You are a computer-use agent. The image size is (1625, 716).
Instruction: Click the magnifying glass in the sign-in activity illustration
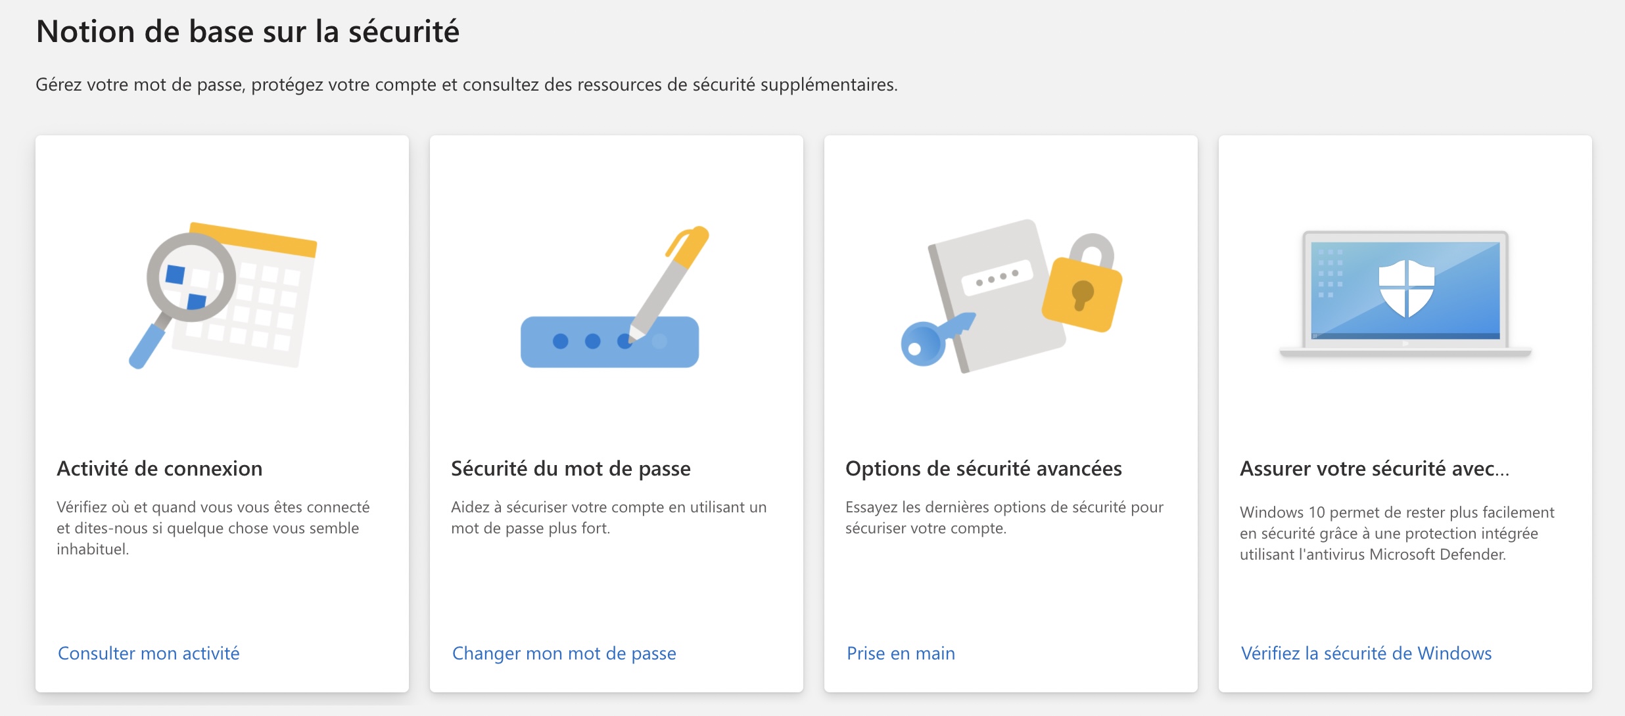point(190,278)
